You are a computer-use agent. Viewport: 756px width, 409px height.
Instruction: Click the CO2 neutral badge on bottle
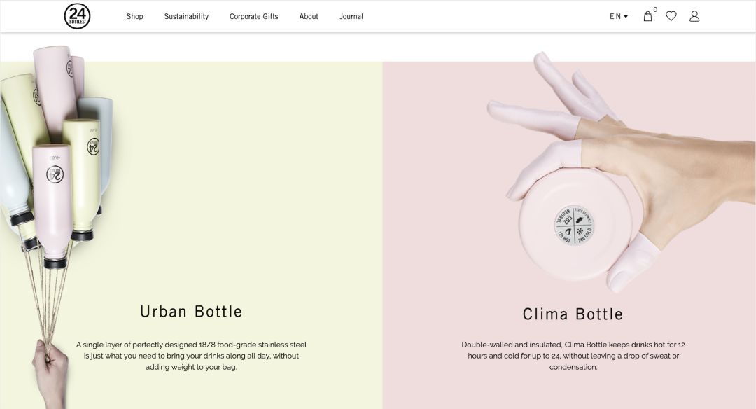tap(574, 226)
